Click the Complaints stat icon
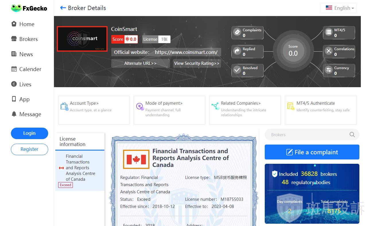This screenshot has width=370, height=226. [237, 32]
